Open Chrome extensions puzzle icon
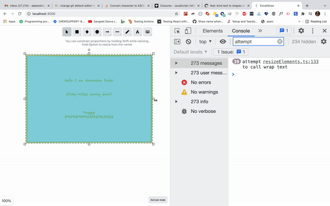330x206 pixels. (x=303, y=14)
